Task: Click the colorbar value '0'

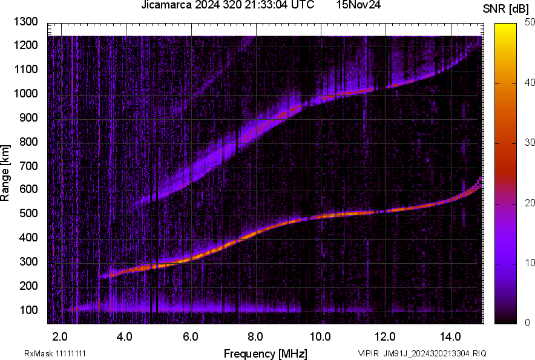Action: point(528,322)
